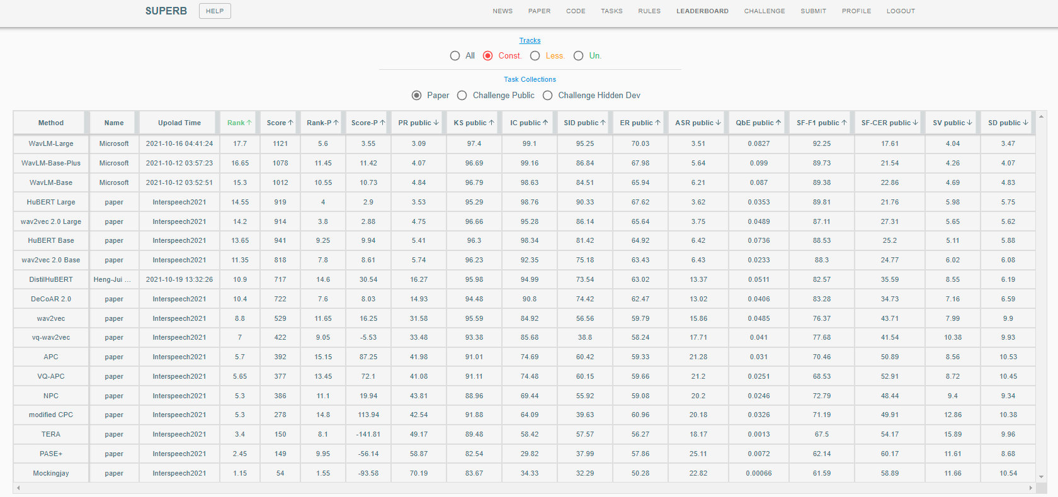Choose the Challenge Public task collection

[x=462, y=96]
